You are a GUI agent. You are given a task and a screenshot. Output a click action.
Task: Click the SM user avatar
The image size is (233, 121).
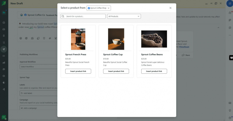[4, 117]
